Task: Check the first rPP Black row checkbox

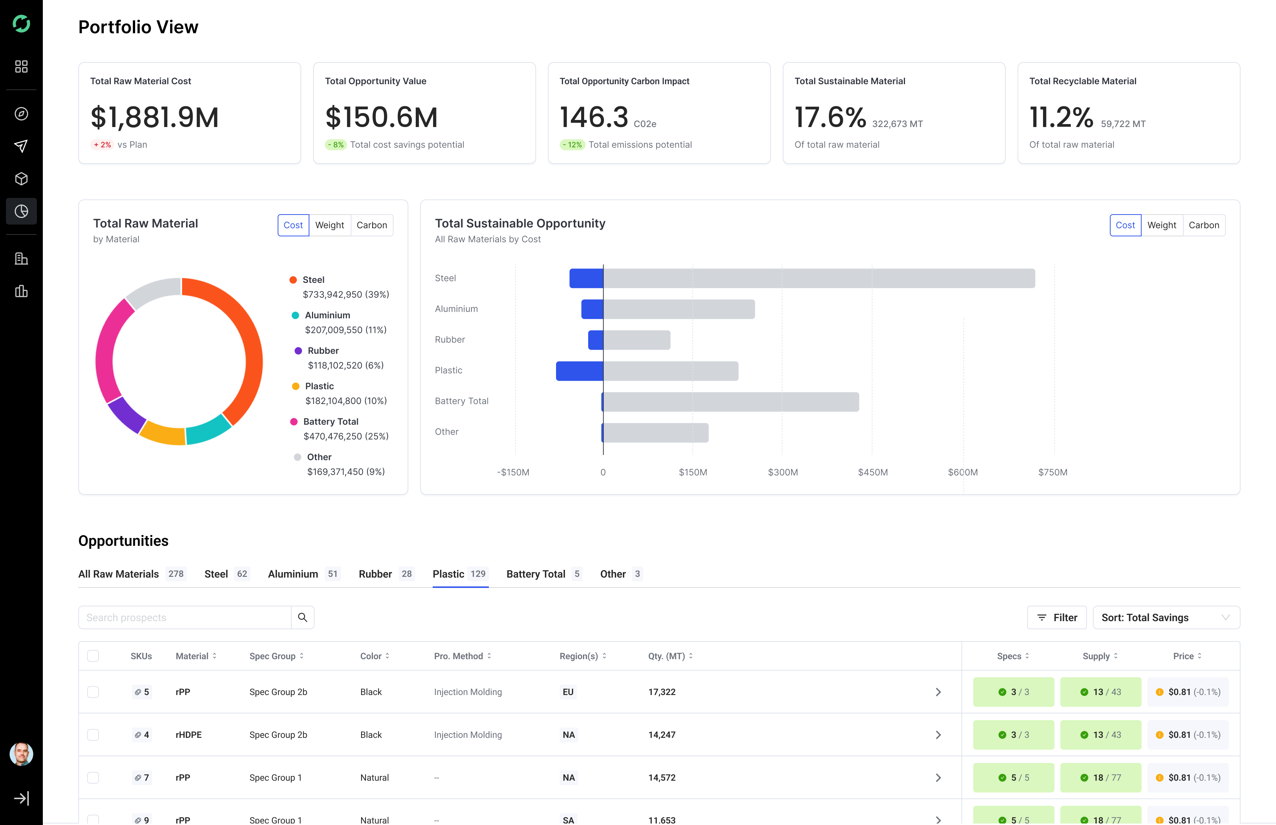Action: pos(93,692)
